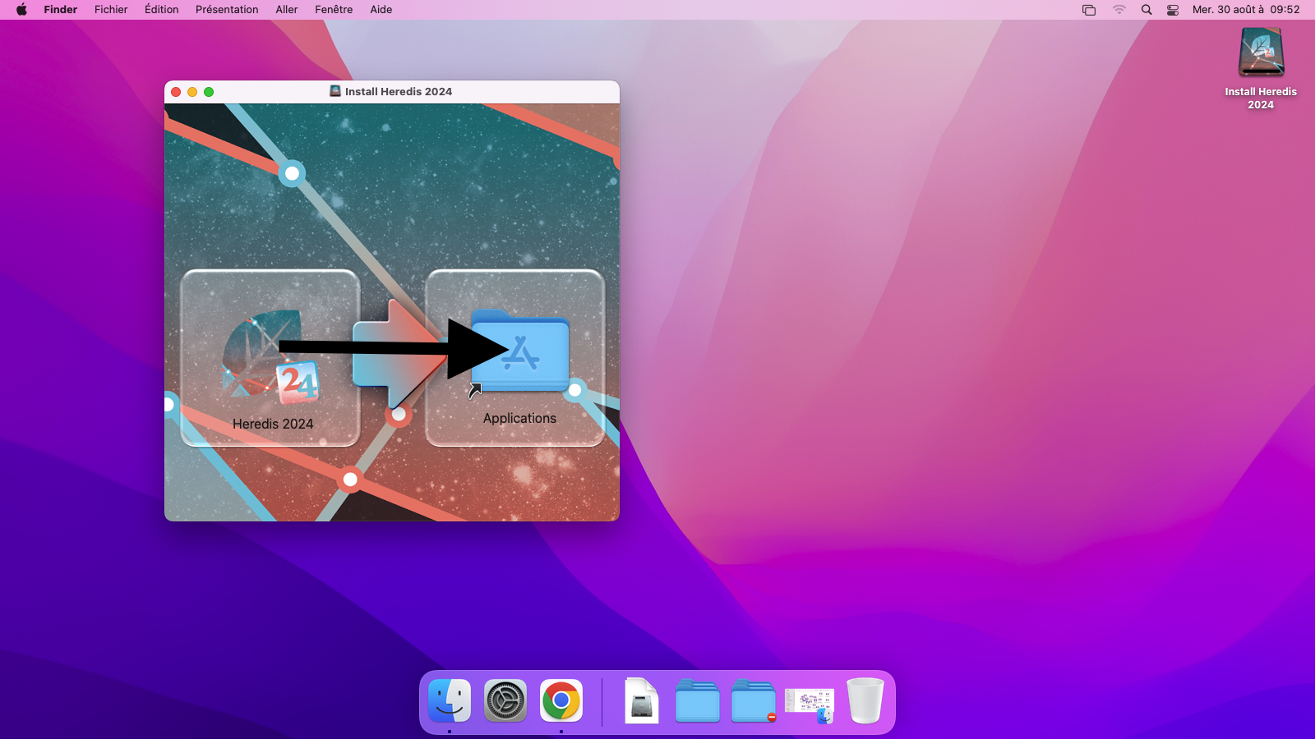Open Google Chrome from the Dock
This screenshot has width=1315, height=739.
(561, 701)
